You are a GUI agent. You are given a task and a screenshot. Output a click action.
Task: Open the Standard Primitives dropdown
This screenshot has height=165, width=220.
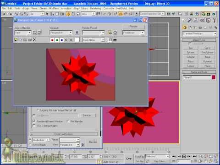point(199,33)
